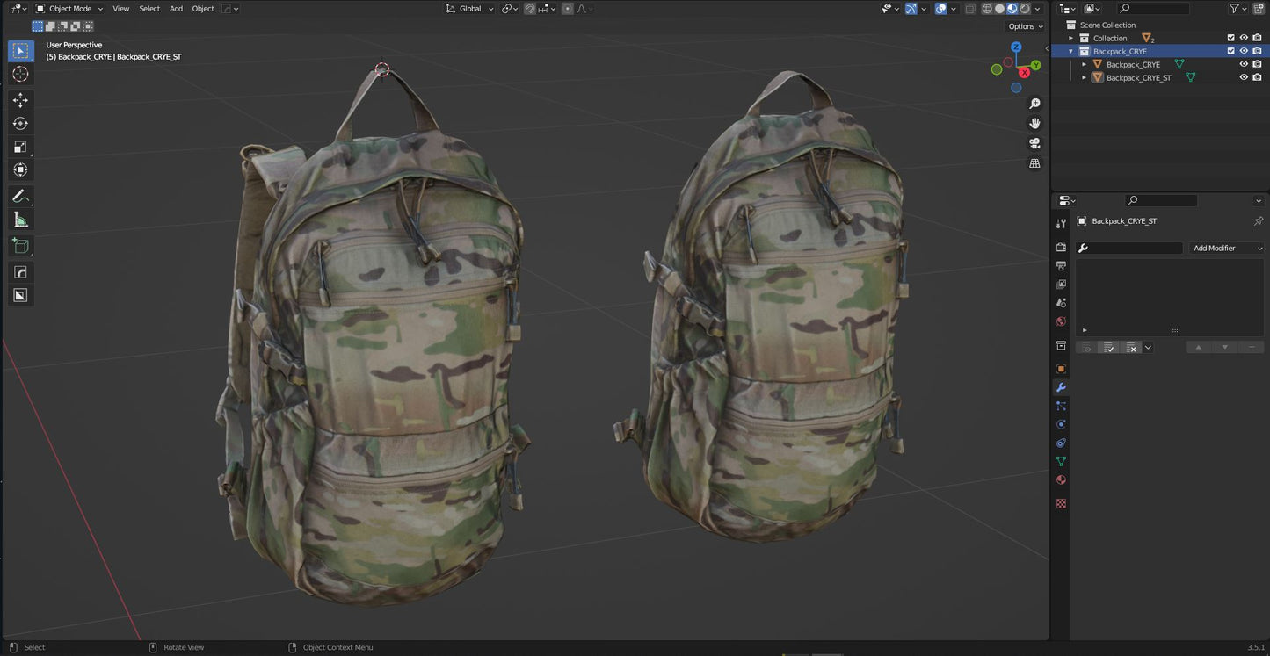The image size is (1270, 656).
Task: Open the Modifier Properties wrench tab
Action: click(x=1061, y=387)
